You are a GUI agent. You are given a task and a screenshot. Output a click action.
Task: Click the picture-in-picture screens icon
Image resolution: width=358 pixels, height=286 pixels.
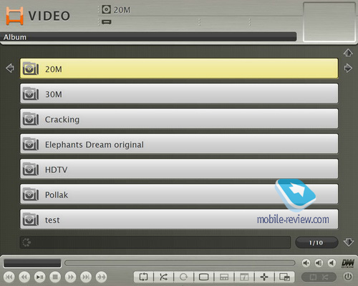point(284,277)
